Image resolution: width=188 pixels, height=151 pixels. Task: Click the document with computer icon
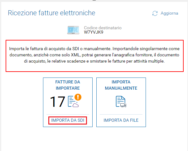pos(121,101)
